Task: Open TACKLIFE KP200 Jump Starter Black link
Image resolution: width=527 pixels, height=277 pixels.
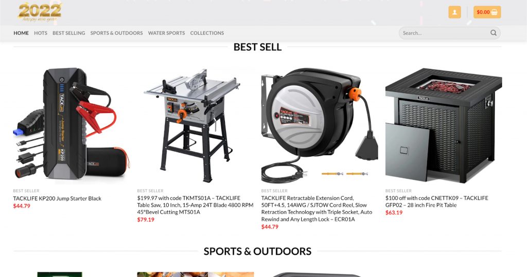Action: point(57,198)
